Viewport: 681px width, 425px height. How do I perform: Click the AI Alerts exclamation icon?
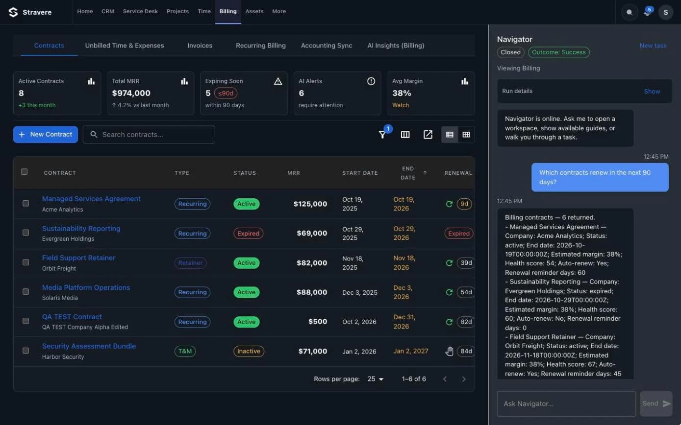point(371,81)
